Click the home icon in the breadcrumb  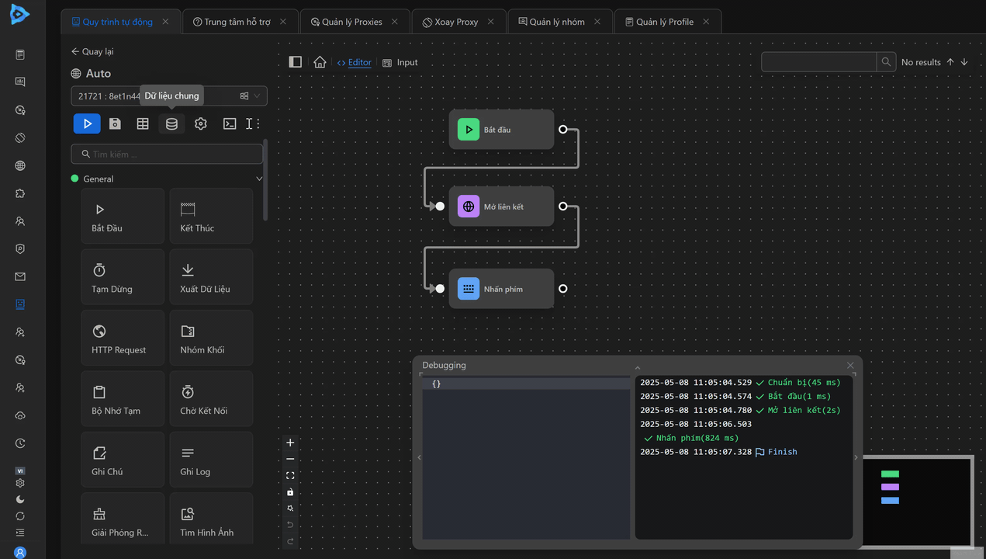coord(320,62)
